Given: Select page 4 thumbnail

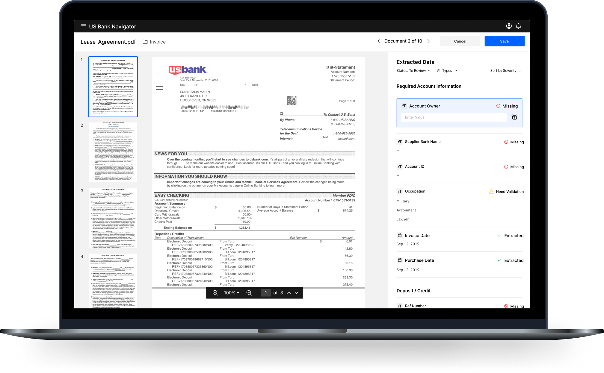Looking at the screenshot, I should point(113,281).
